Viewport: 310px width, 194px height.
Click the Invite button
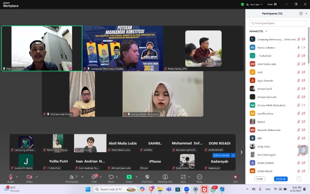(259, 179)
